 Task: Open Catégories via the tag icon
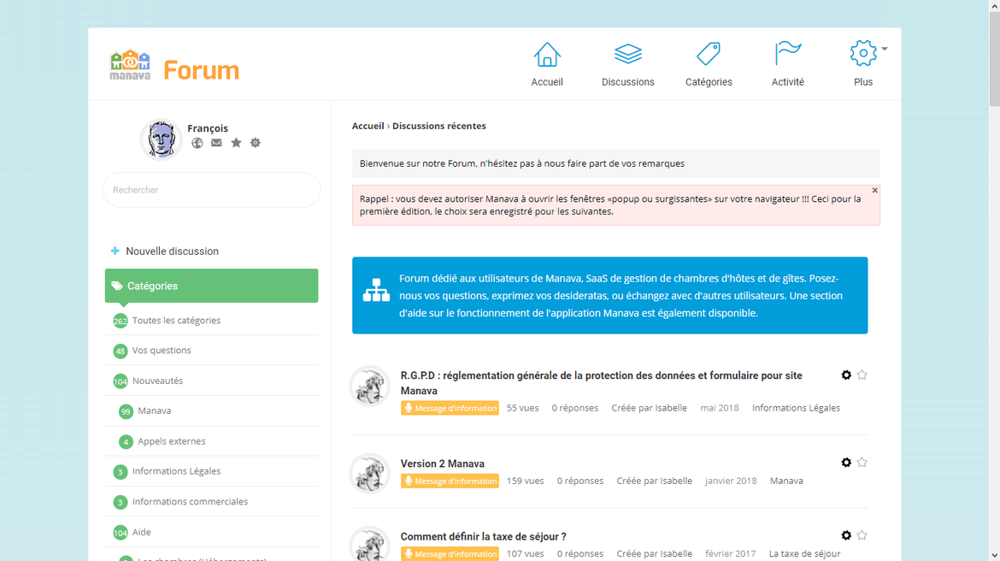tap(708, 55)
